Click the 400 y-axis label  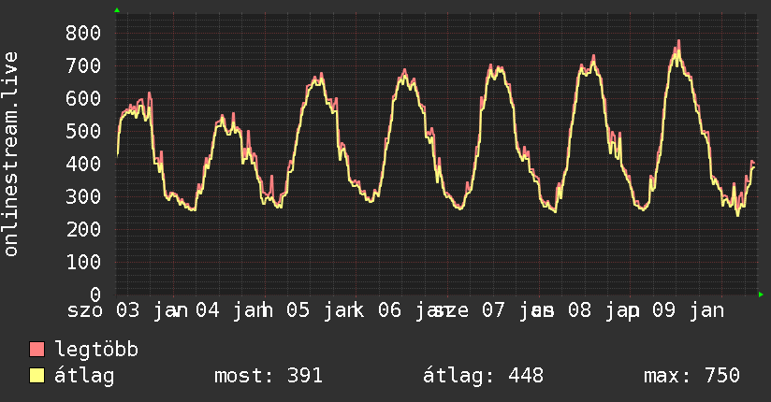[83, 164]
